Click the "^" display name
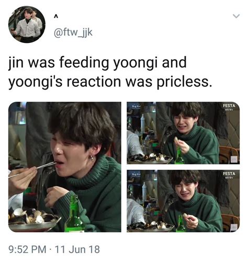The width and height of the screenshot is (248, 264). click(x=55, y=17)
